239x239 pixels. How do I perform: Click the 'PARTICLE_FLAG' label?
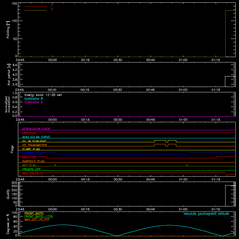[33, 161]
